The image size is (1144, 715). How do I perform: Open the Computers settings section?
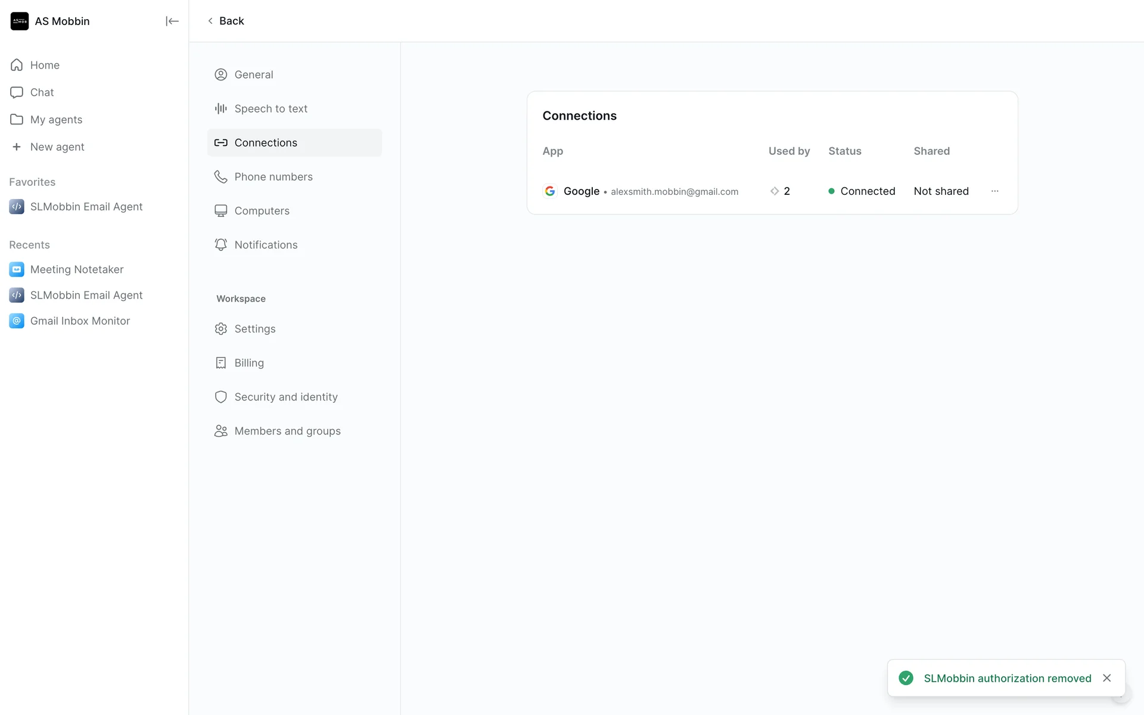coord(262,211)
